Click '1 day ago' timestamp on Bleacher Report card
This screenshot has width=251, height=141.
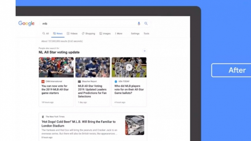(82, 102)
